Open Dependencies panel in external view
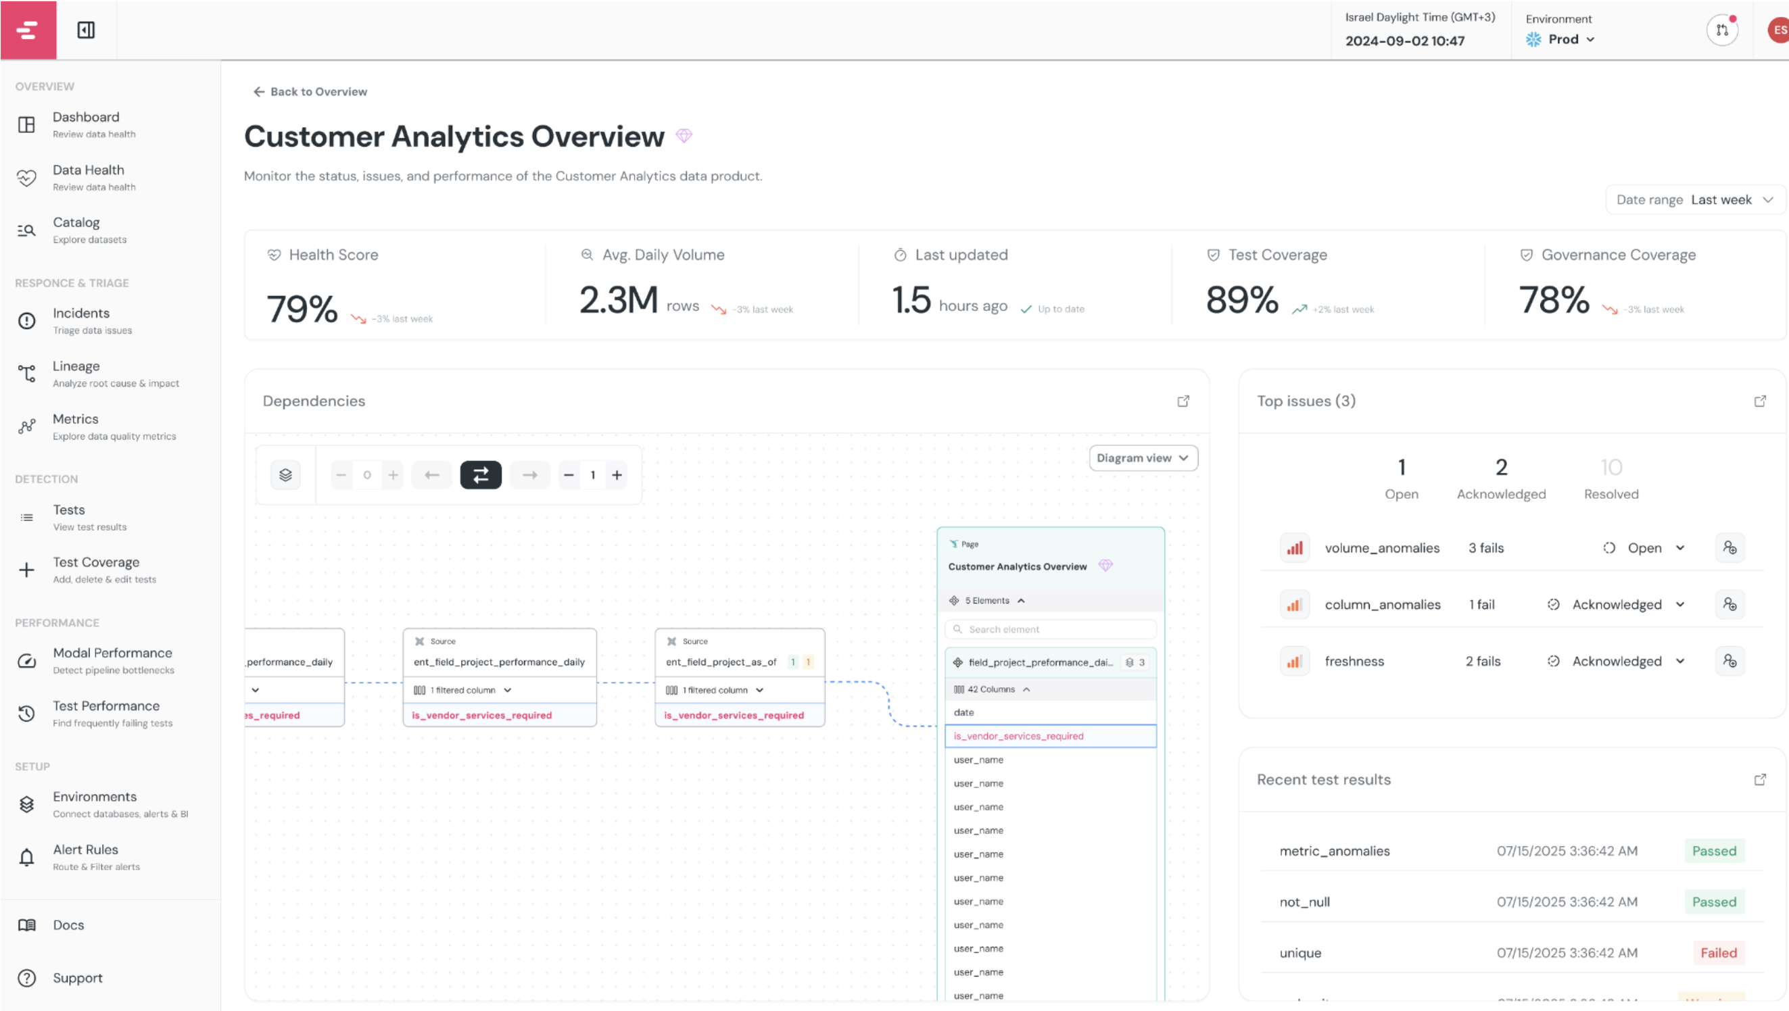The image size is (1789, 1011). coord(1183,401)
